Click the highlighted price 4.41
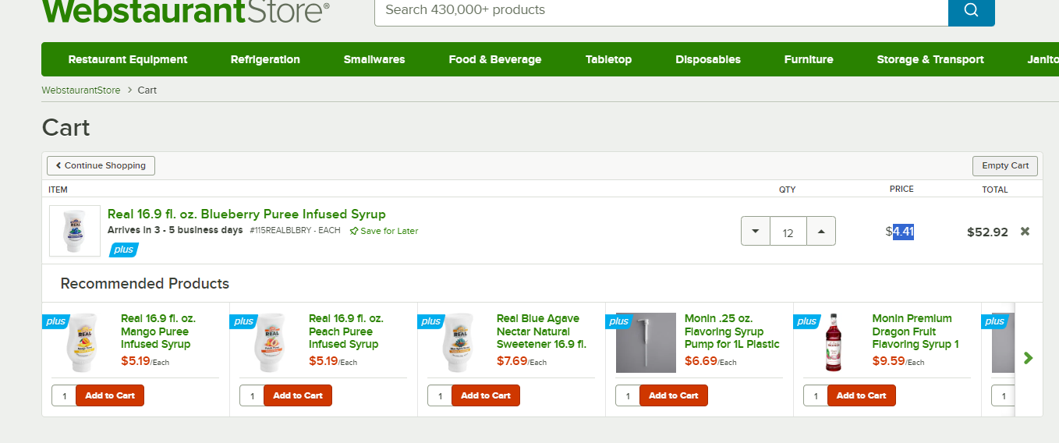 point(903,232)
